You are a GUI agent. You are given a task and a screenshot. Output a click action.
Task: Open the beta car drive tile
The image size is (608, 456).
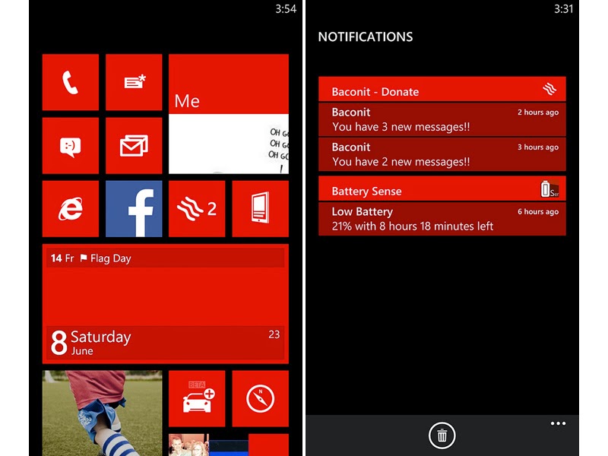[197, 398]
